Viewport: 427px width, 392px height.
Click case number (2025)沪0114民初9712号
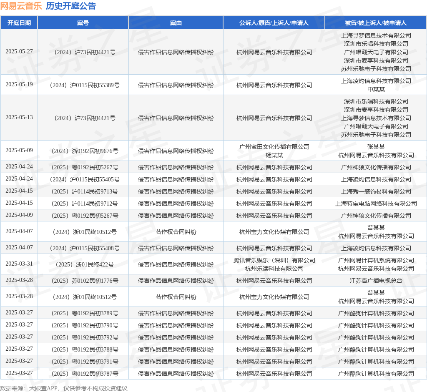[85, 204]
